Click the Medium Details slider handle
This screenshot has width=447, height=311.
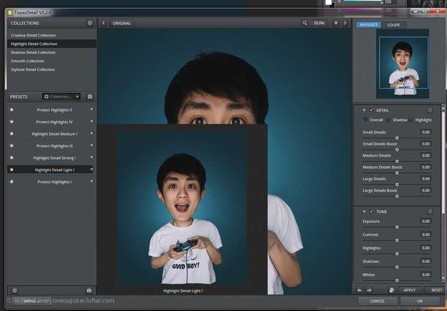click(x=397, y=161)
